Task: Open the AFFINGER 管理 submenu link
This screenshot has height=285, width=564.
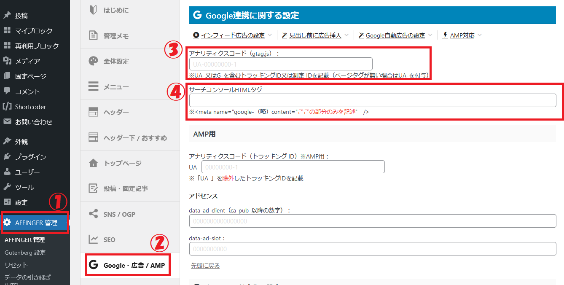Action: click(24, 240)
